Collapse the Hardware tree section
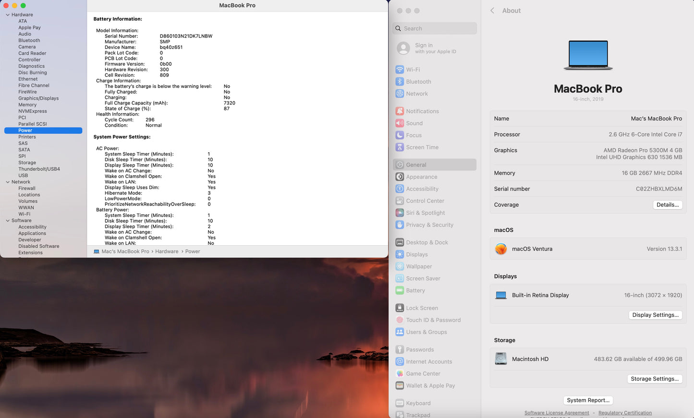Screen dimensions: 694x418 (x=8, y=15)
